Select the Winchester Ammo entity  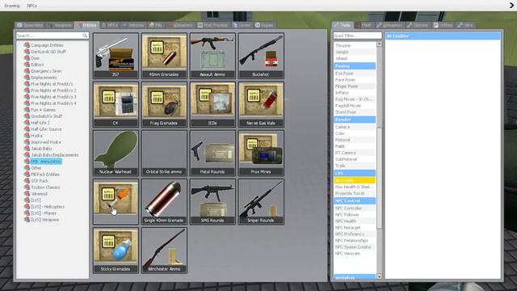coord(164,250)
